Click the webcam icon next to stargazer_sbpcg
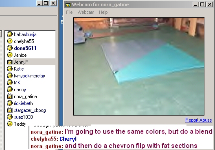Viewport: 215px width, 150px height. point(10,110)
